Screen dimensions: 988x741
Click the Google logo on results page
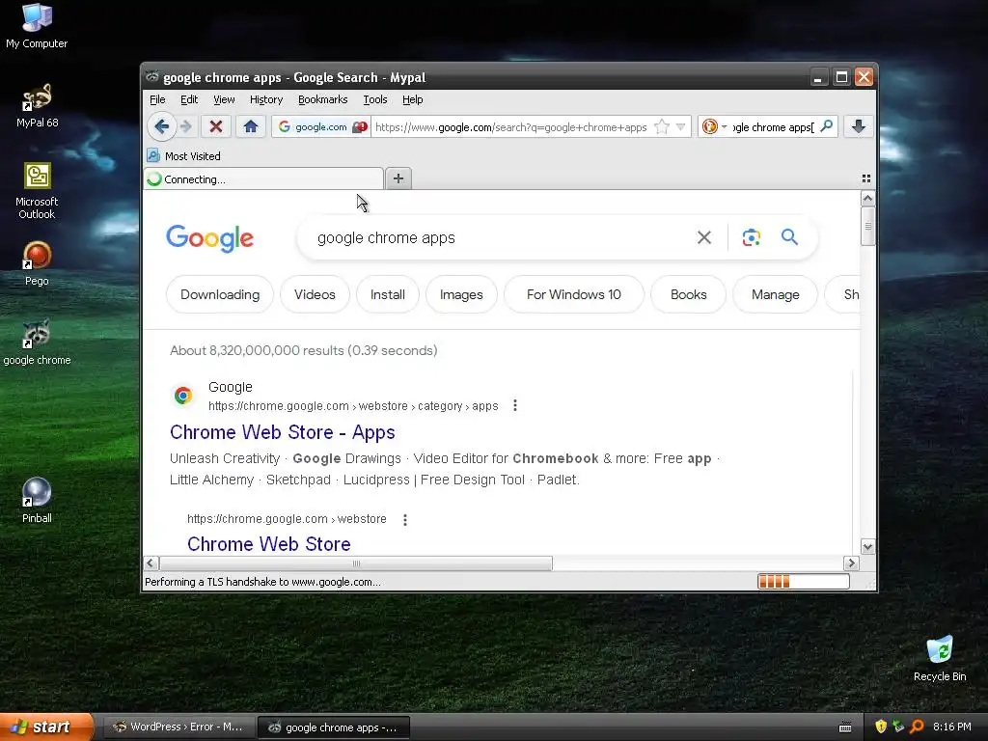(x=209, y=238)
